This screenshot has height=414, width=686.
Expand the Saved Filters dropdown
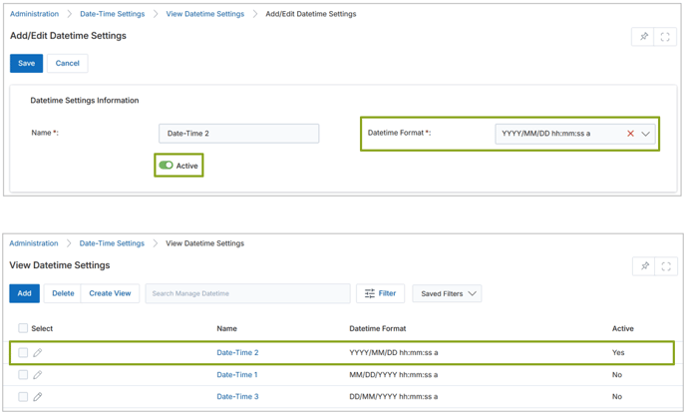[447, 294]
